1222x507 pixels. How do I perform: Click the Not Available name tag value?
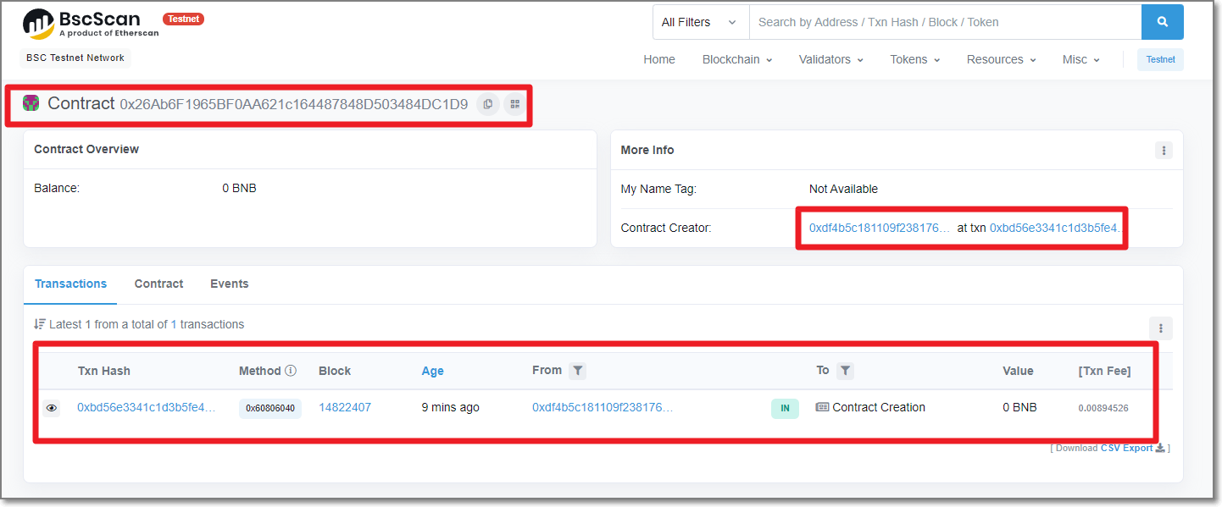click(x=843, y=189)
